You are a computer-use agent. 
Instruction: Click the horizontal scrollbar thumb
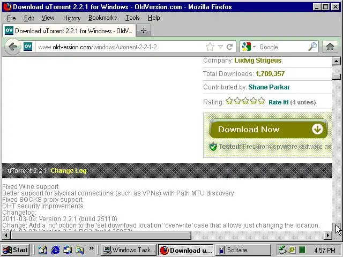tap(101, 236)
